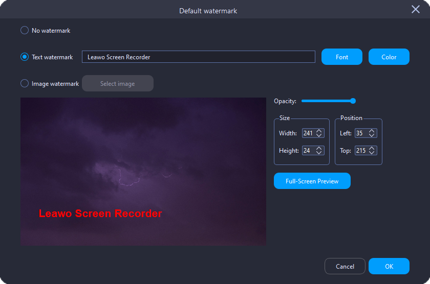The width and height of the screenshot is (430, 284).
Task: Increase the Width value with up arrow
Action: click(318, 131)
